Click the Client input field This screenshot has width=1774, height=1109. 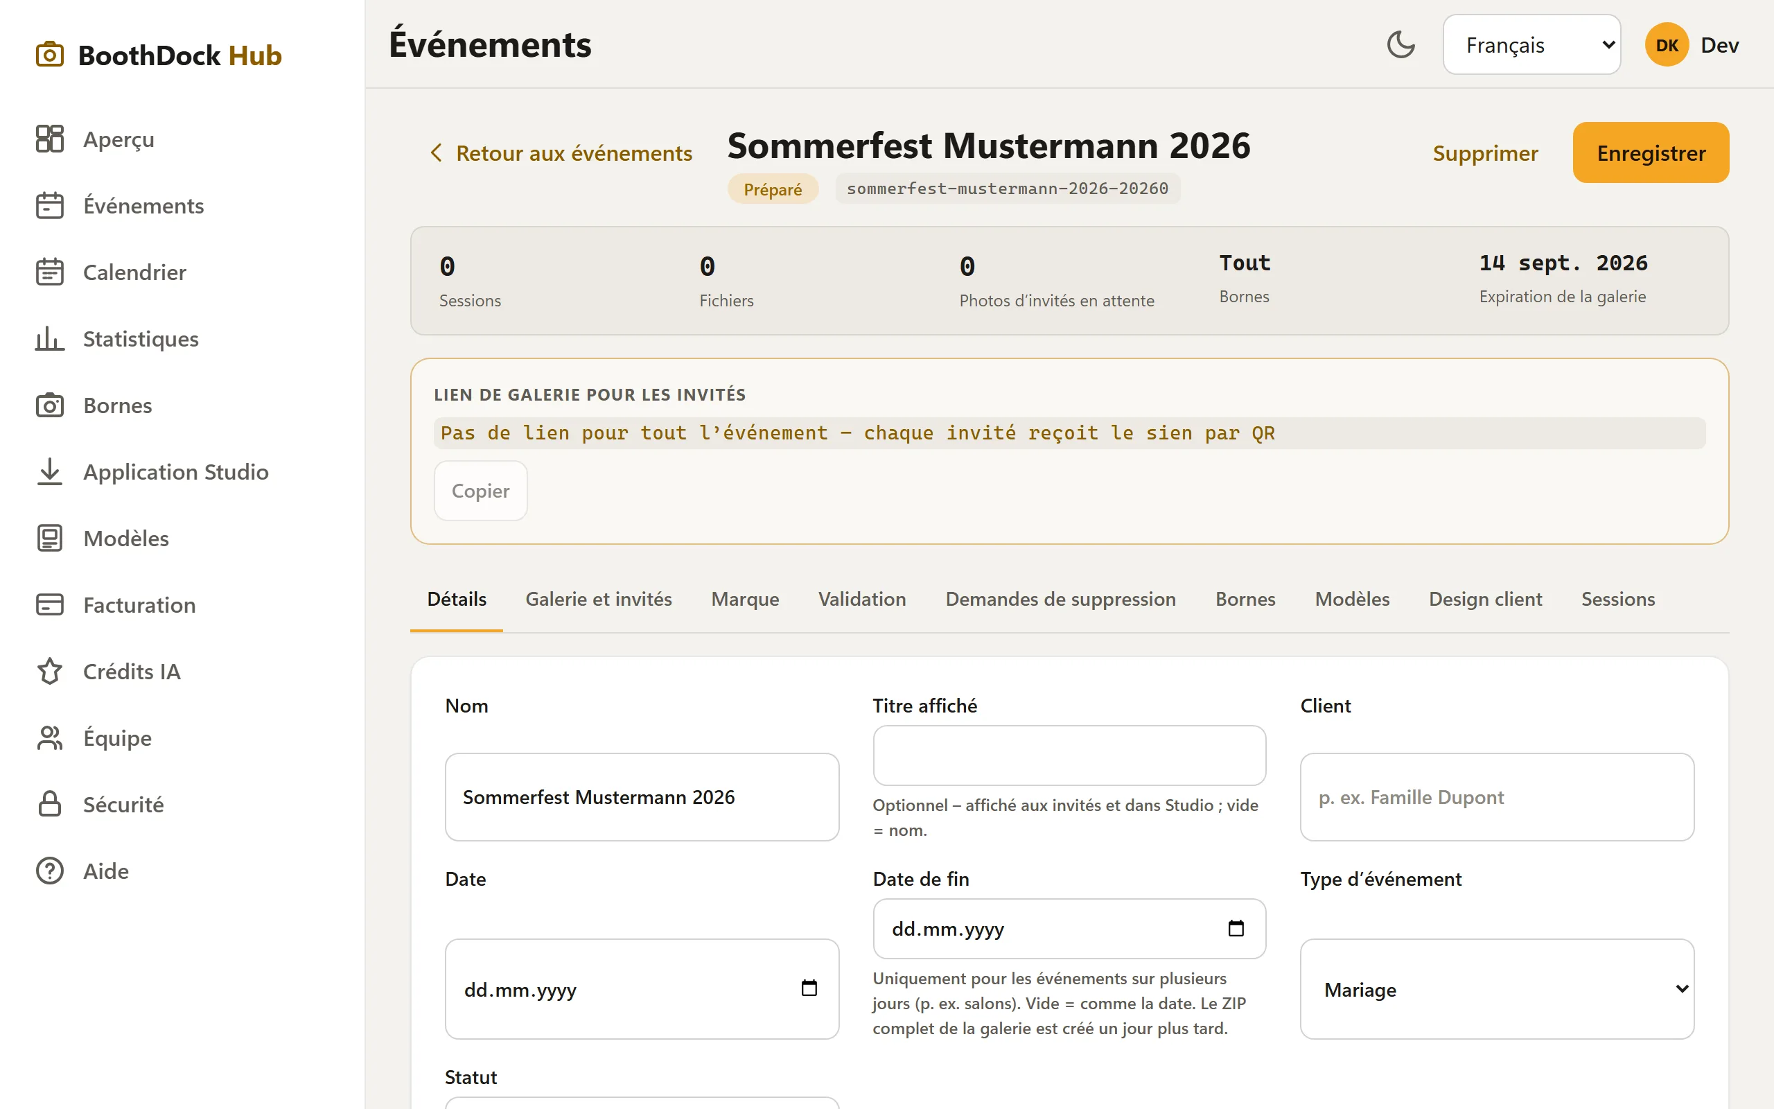[x=1497, y=796]
